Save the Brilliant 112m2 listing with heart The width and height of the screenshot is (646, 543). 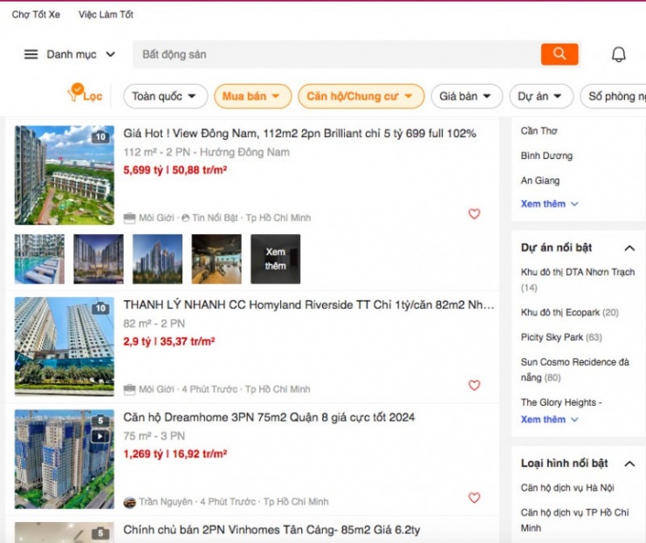(x=474, y=214)
